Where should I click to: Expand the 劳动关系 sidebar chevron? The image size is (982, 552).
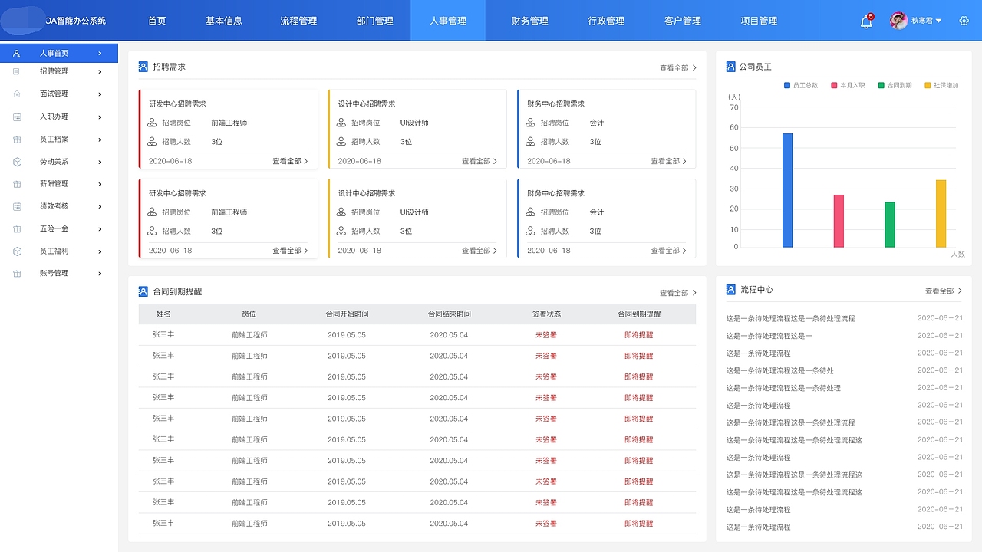click(x=100, y=162)
